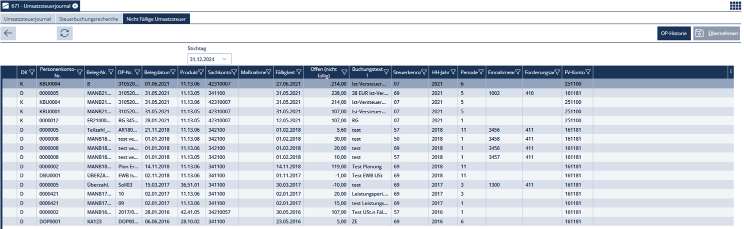The width and height of the screenshot is (744, 229).
Task: Click the Übernehmen save button
Action: tap(716, 33)
